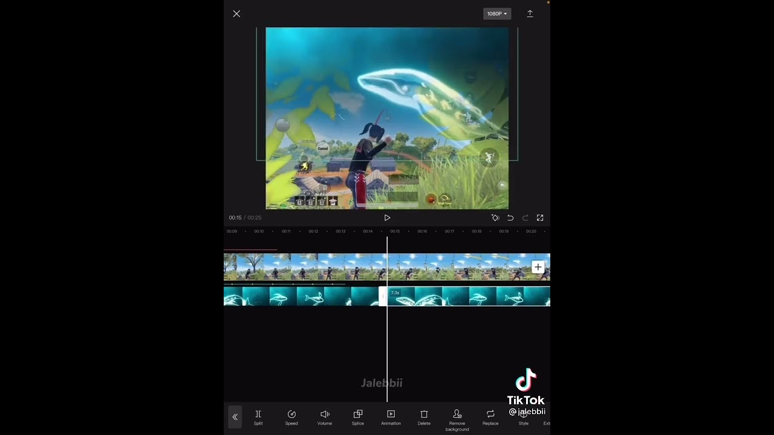
Task: Open the Speed tool
Action: click(x=291, y=417)
